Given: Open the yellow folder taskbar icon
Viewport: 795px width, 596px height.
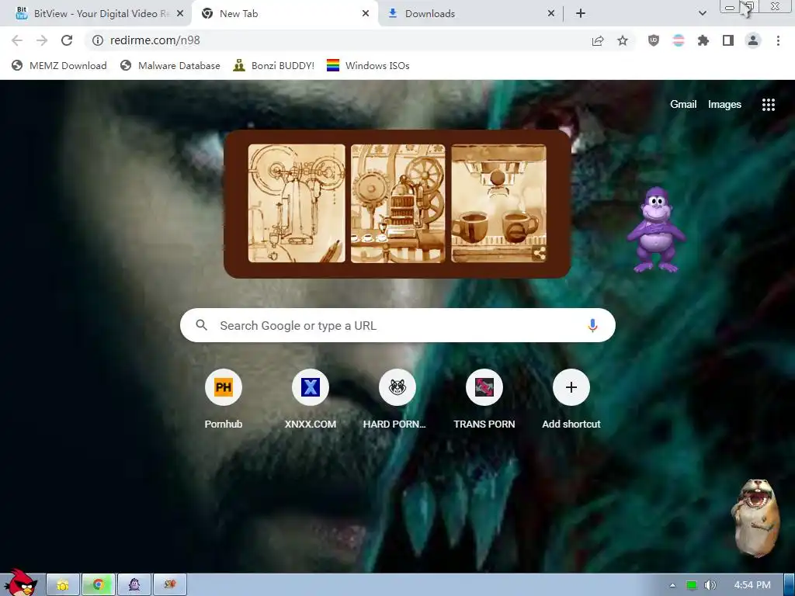Looking at the screenshot, I should tap(63, 585).
